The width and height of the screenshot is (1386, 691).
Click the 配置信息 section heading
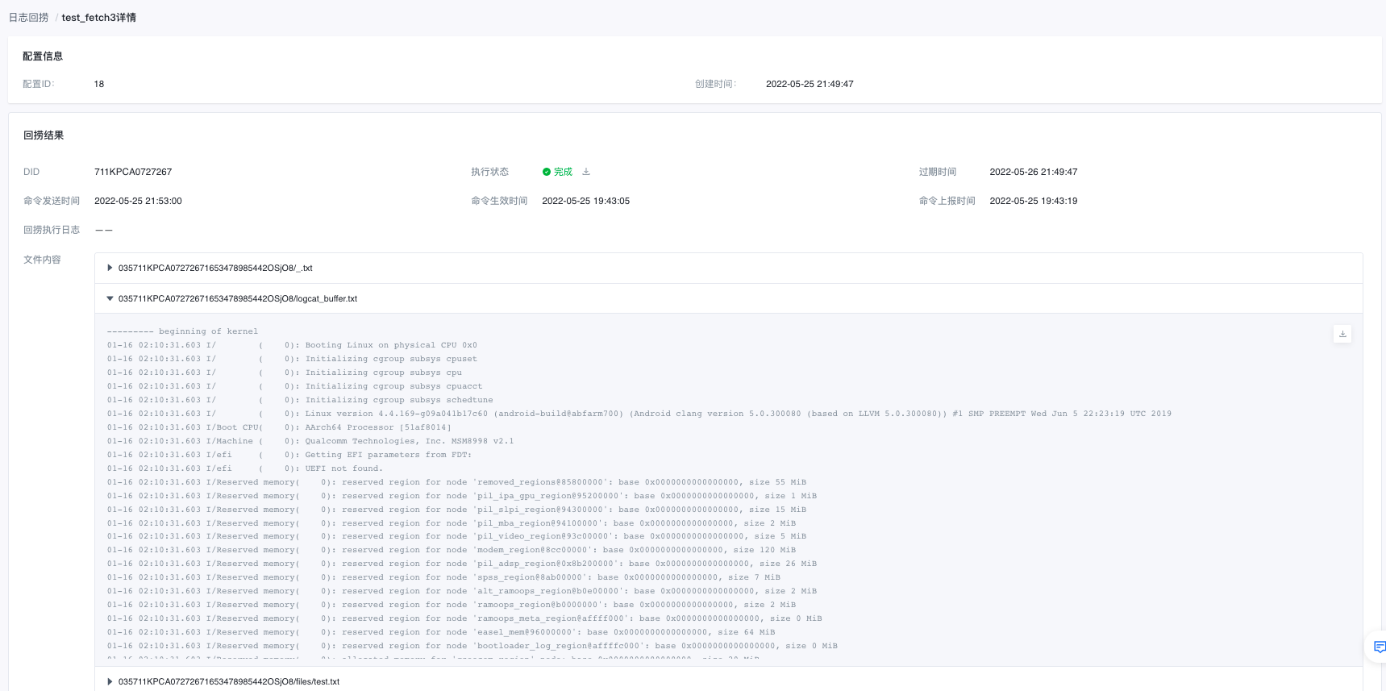point(43,56)
